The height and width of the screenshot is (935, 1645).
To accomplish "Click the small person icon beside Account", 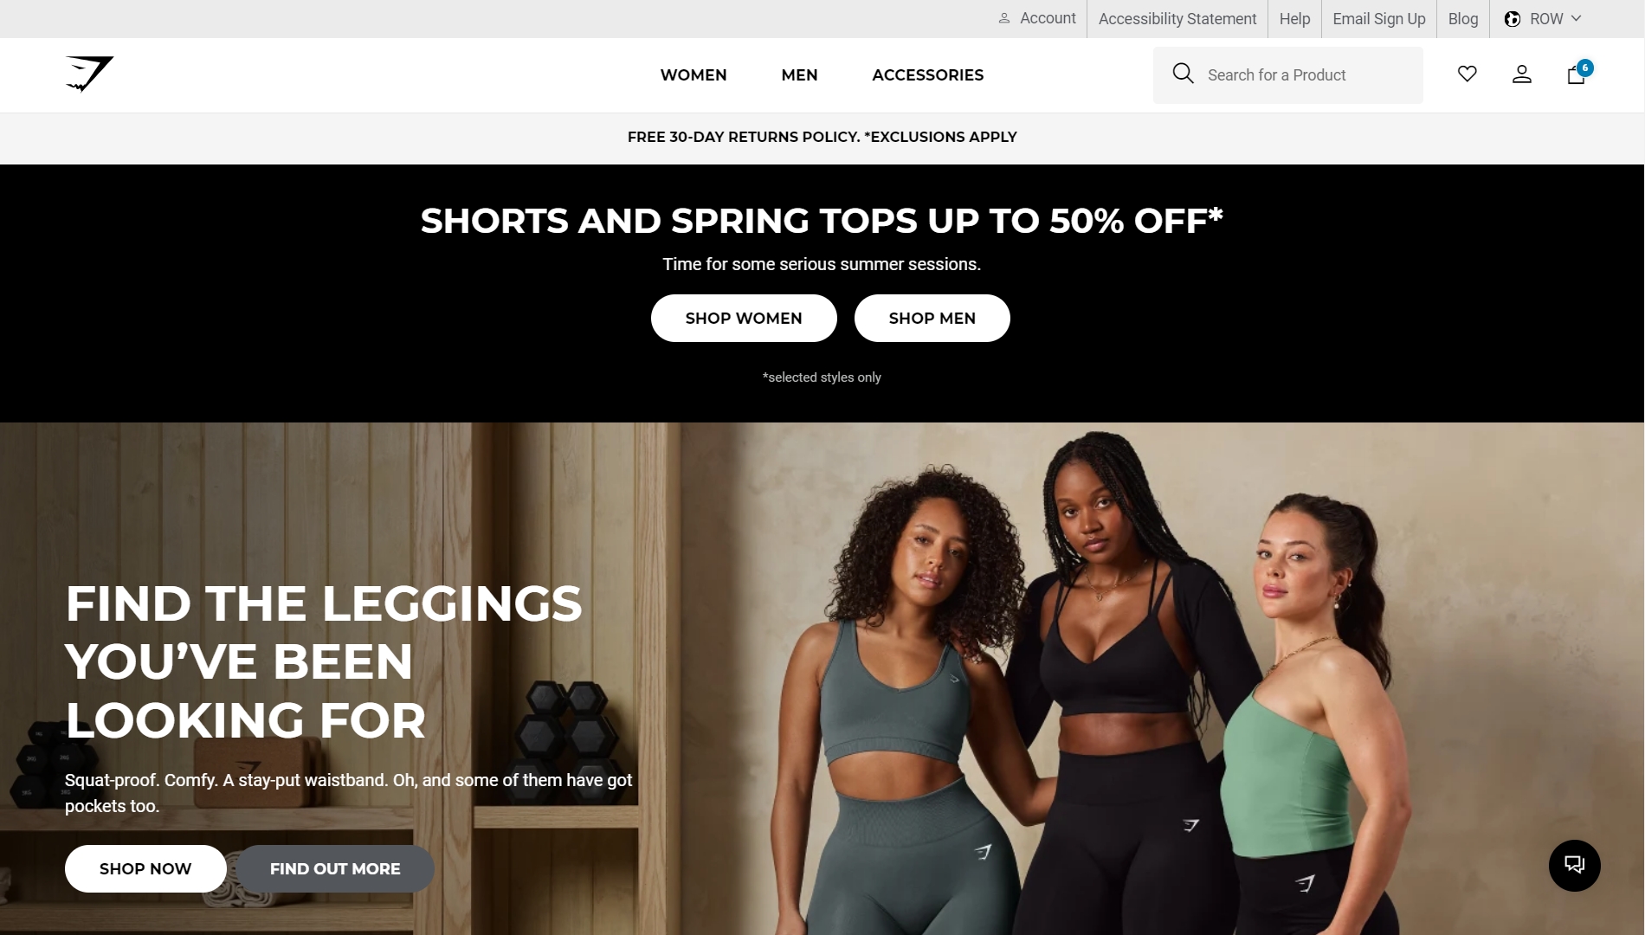I will pyautogui.click(x=1004, y=18).
